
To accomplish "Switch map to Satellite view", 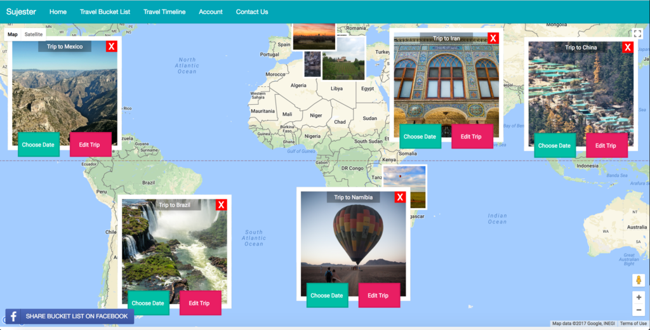I will click(x=34, y=34).
